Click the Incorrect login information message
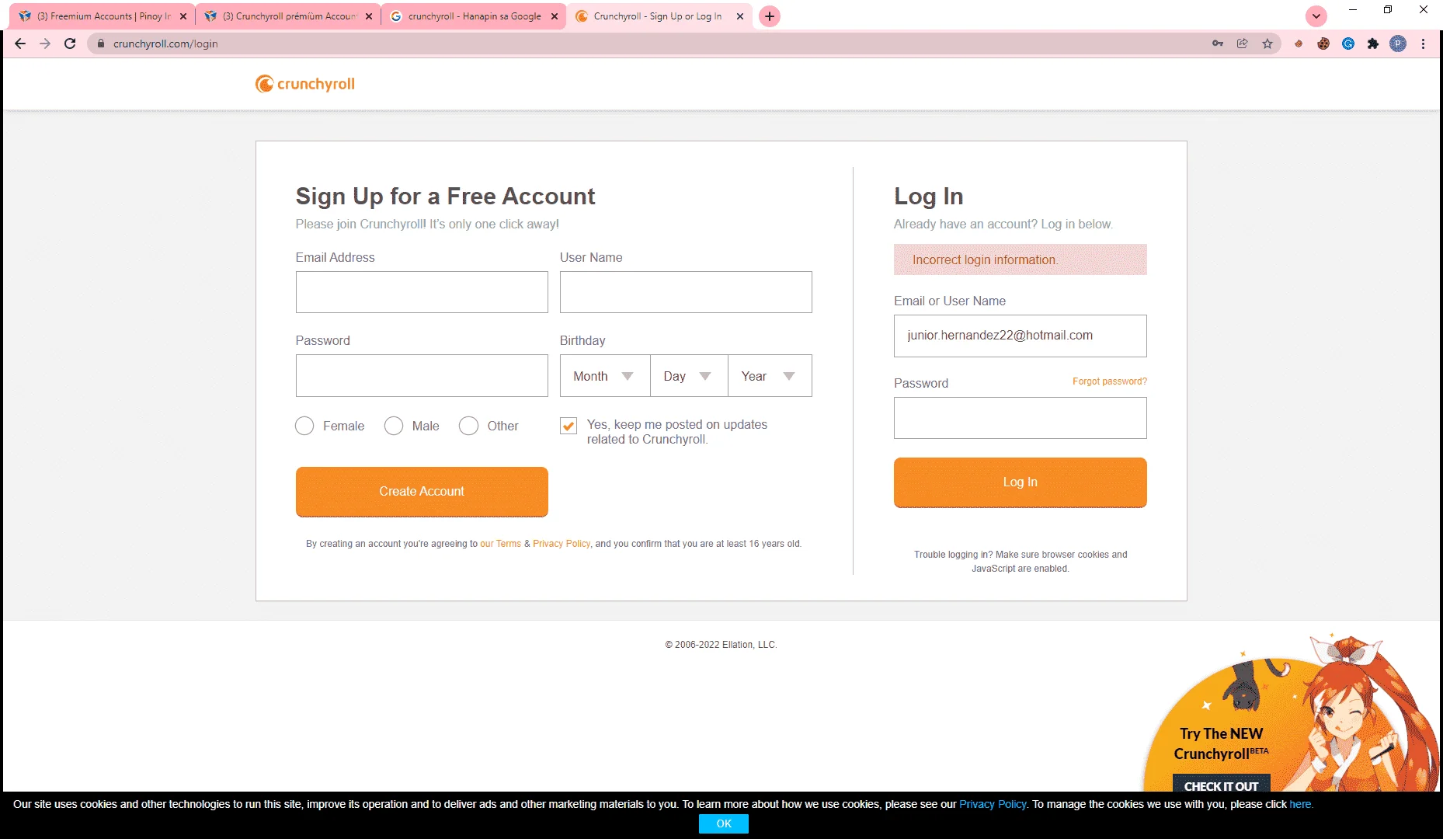Image resolution: width=1443 pixels, height=839 pixels. point(1020,259)
